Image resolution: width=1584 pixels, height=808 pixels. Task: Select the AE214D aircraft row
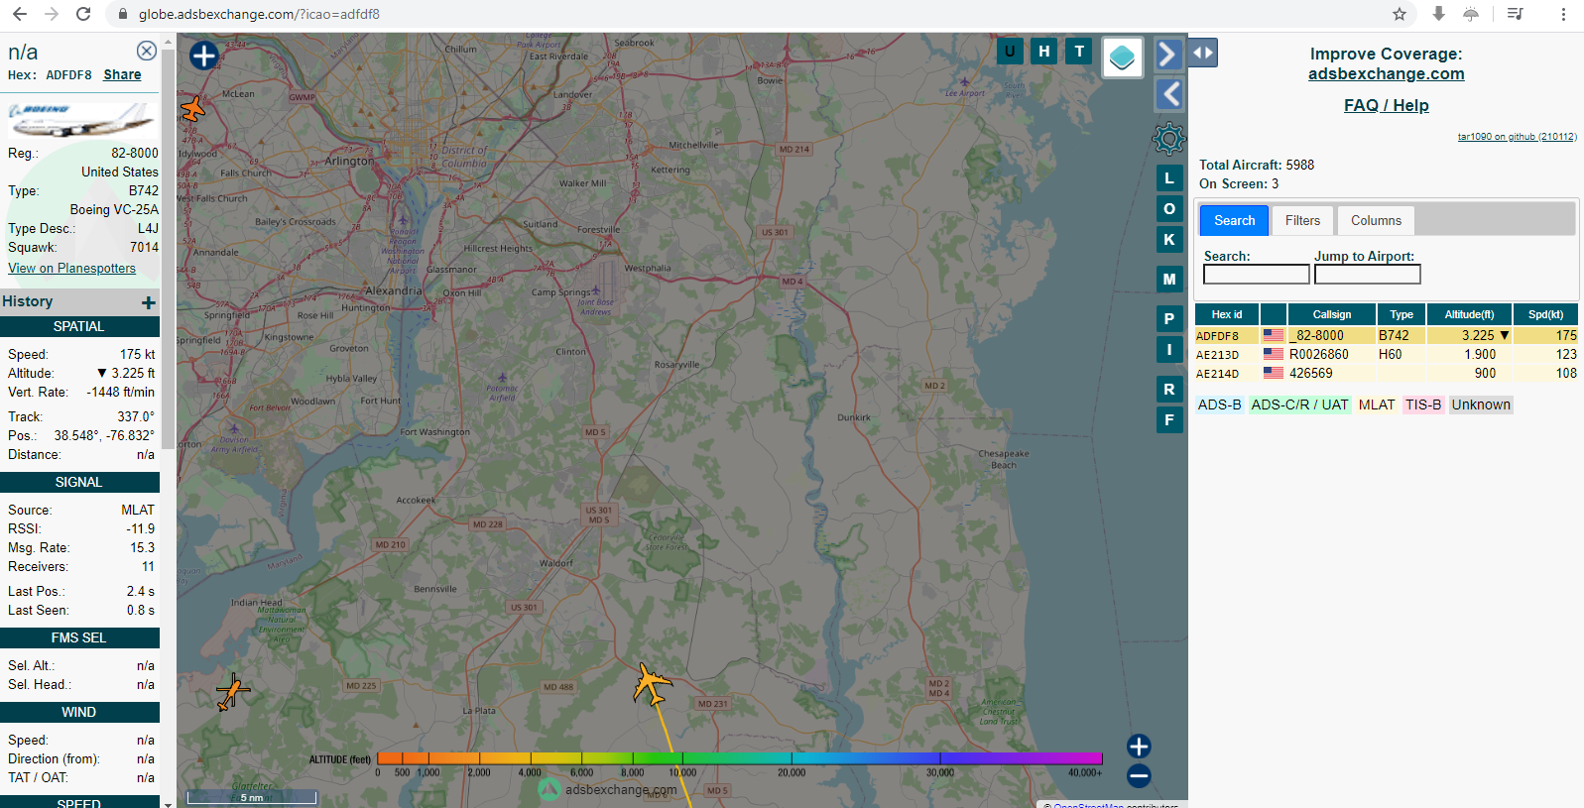tap(1386, 373)
